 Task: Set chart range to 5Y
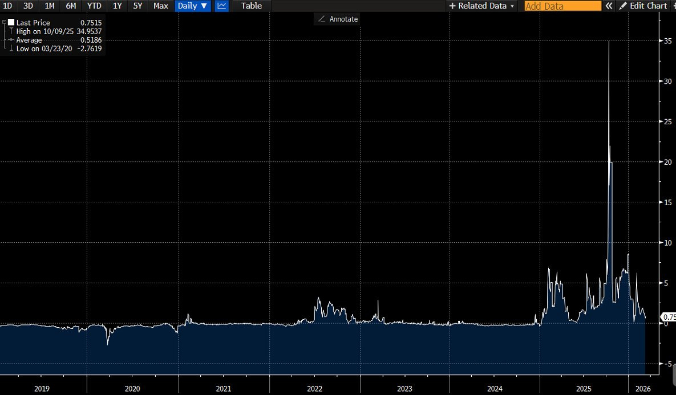[x=137, y=6]
